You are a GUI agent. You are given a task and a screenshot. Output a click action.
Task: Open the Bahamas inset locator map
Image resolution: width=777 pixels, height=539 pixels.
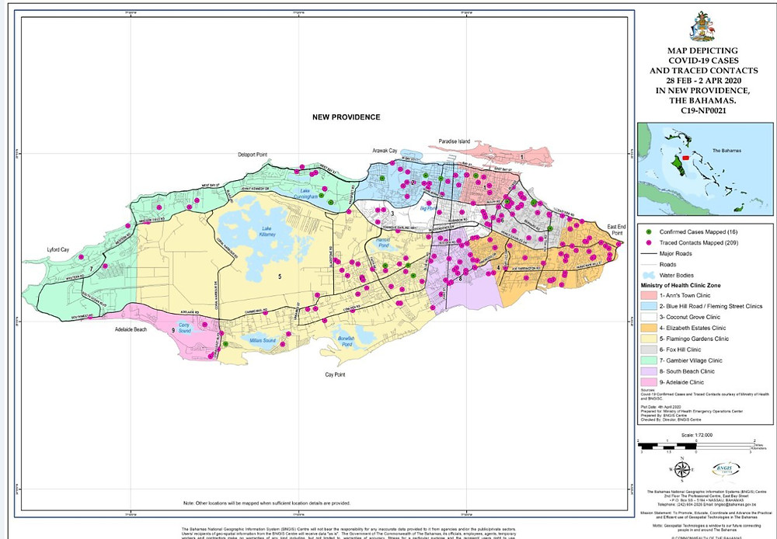(706, 169)
